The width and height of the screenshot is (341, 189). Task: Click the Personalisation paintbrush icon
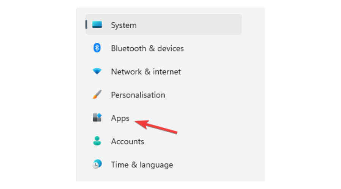click(x=97, y=94)
